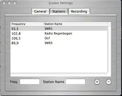Sort by Station Name column header
The width and height of the screenshot is (122, 96).
pyautogui.click(x=75, y=24)
